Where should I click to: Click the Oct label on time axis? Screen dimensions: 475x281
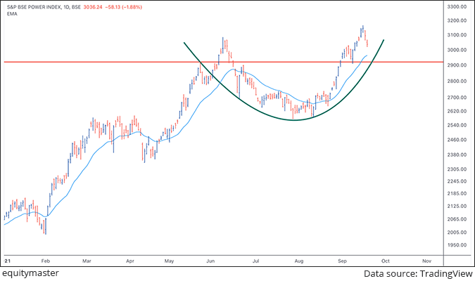386,261
